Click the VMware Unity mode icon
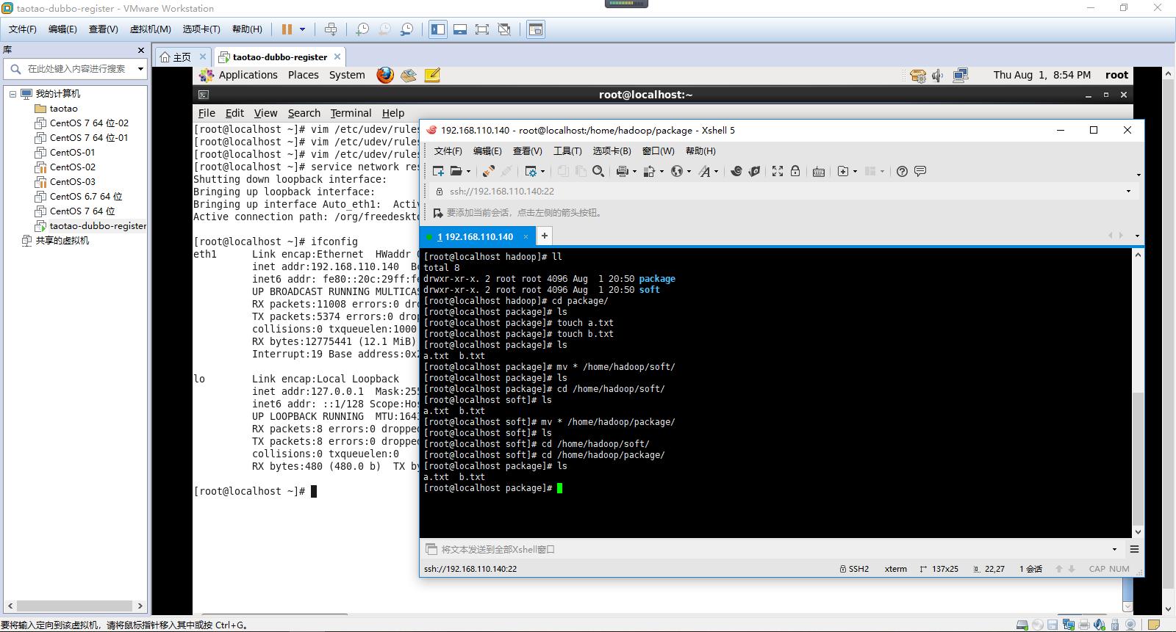Image resolution: width=1176 pixels, height=632 pixels. tap(504, 29)
